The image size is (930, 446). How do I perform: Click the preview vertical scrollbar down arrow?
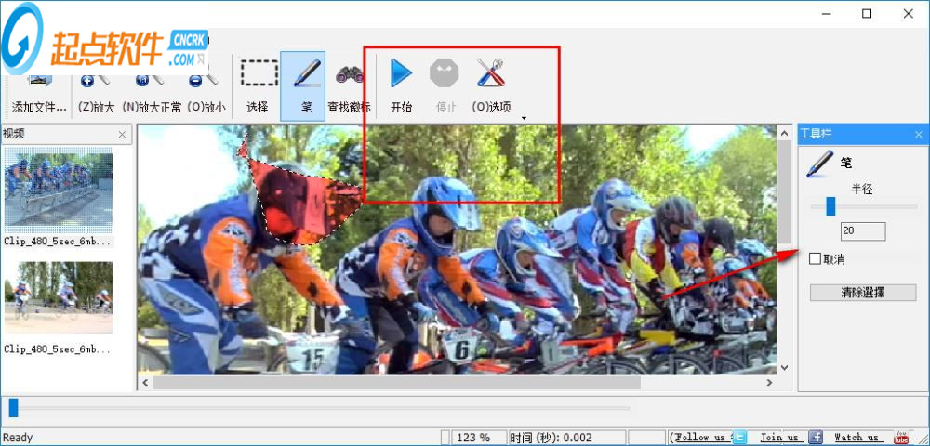point(784,368)
